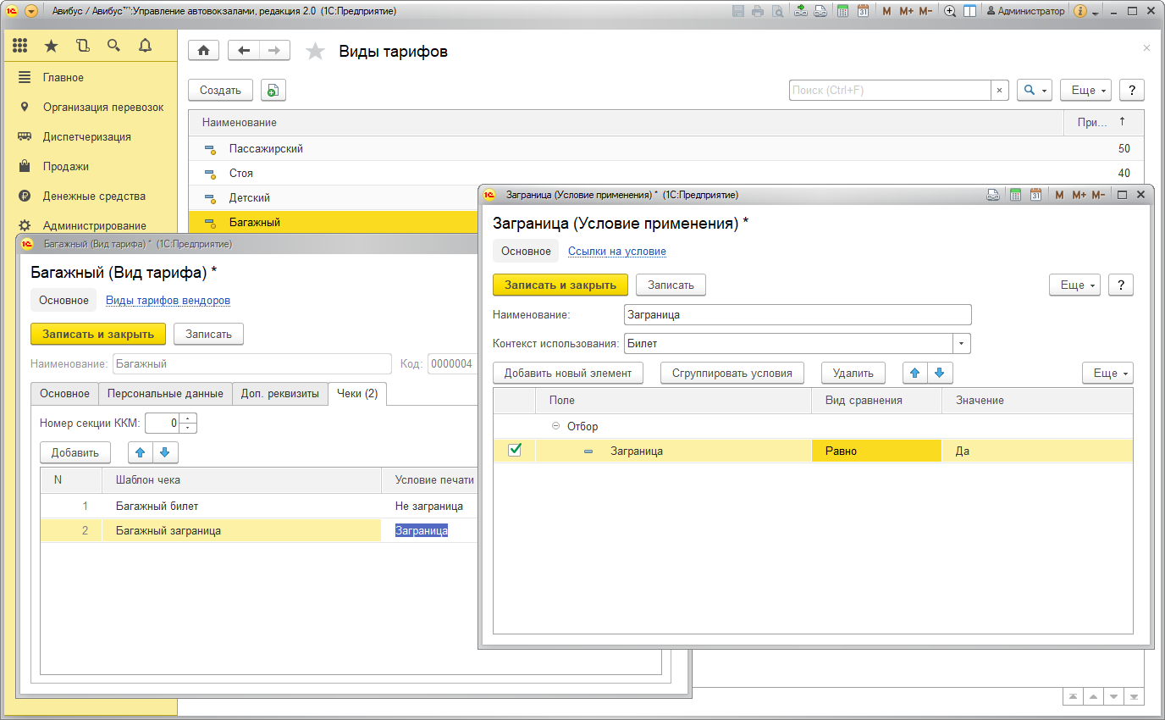
Task: Open the Виды тарифов вендоров link
Action: click(x=168, y=301)
